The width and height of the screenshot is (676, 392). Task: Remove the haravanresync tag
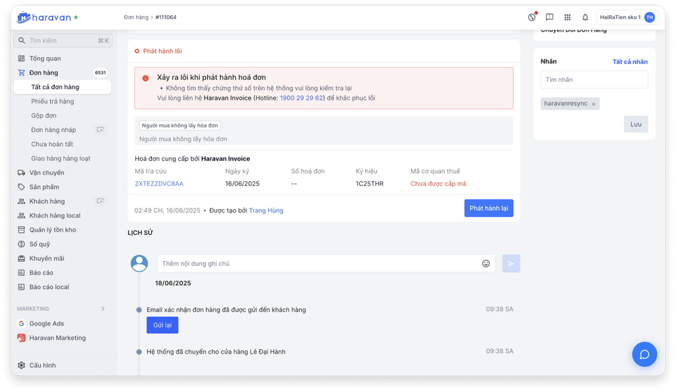pos(593,104)
